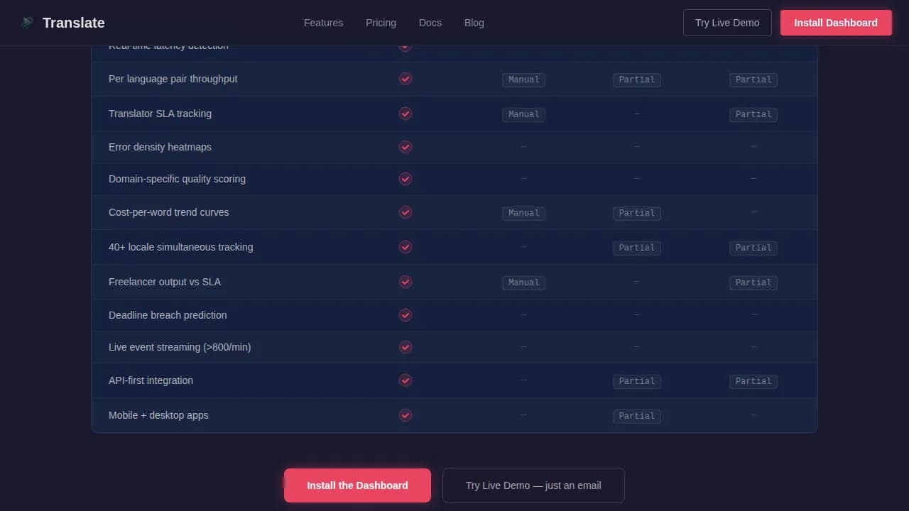This screenshot has width=909, height=511.
Task: Click checkmark for Translator SLA tracking
Action: [x=405, y=114]
